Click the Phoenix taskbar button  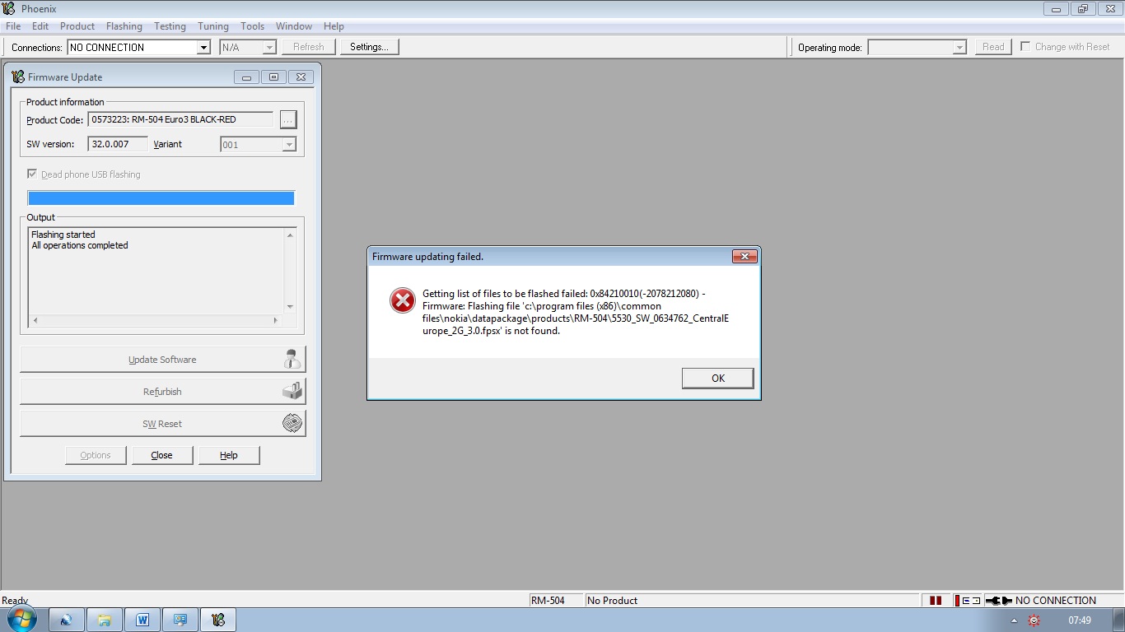coord(218,620)
